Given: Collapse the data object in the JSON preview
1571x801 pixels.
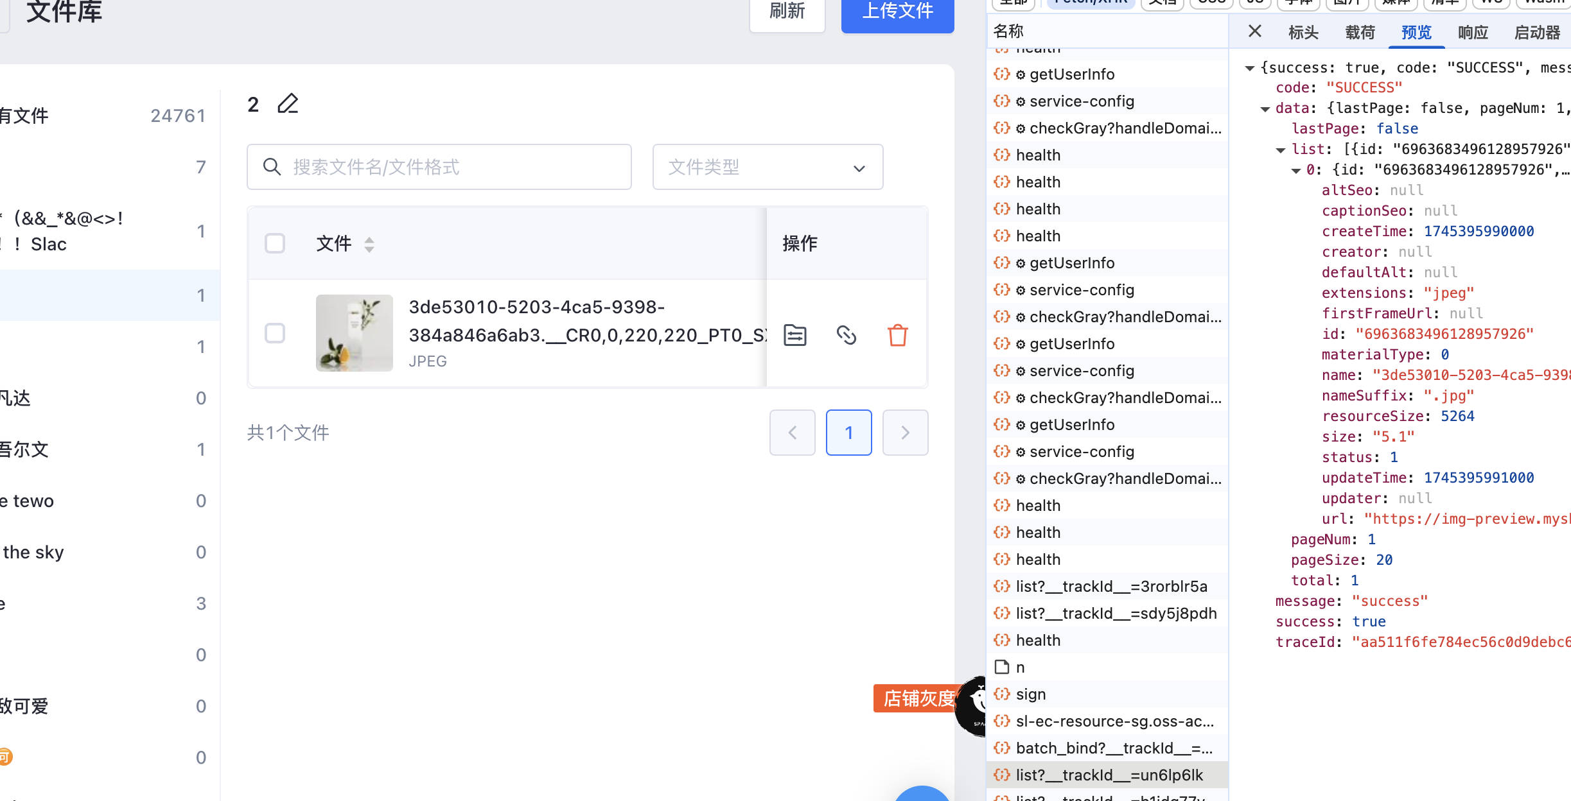Looking at the screenshot, I should (1265, 108).
